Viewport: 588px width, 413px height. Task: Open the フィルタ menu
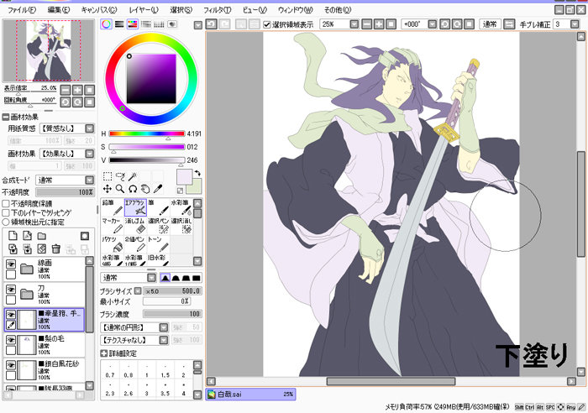click(217, 9)
